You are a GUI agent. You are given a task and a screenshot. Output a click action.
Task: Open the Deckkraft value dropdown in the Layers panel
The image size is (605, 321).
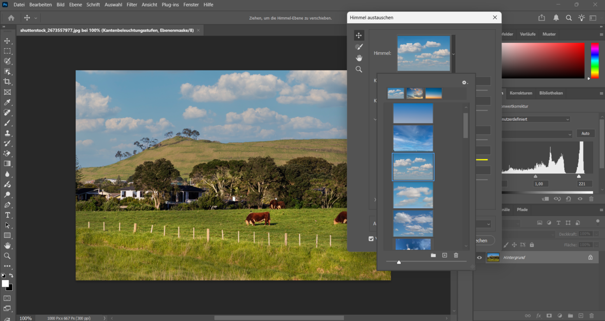click(x=596, y=234)
